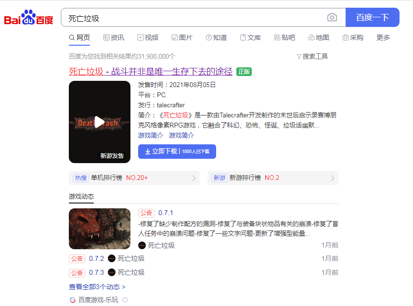The width and height of the screenshot is (413, 306).
Task: Open the red monster artwork thumbnail
Action: click(100, 229)
